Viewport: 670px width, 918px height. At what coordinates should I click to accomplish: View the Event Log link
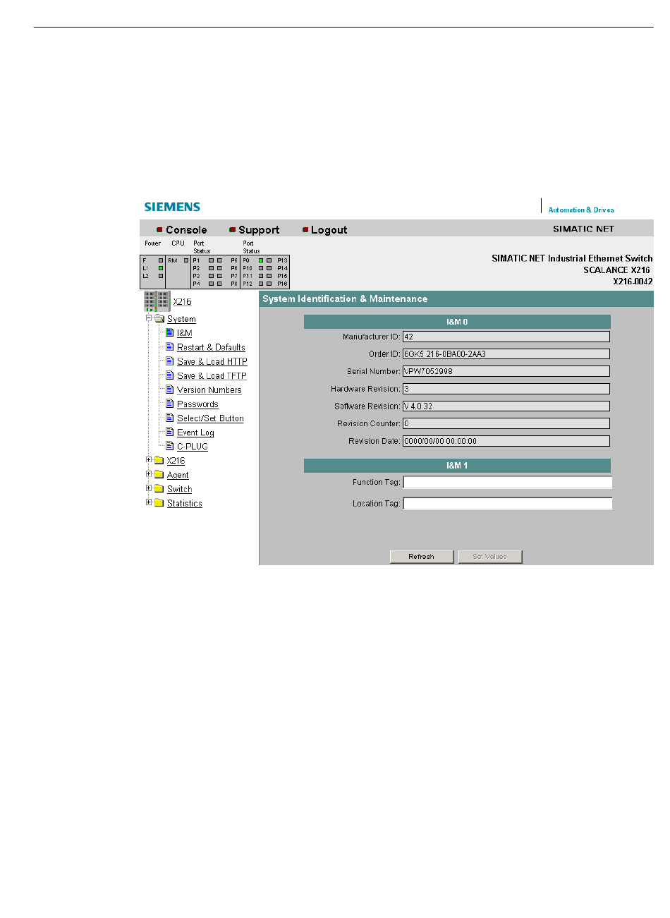tap(195, 432)
